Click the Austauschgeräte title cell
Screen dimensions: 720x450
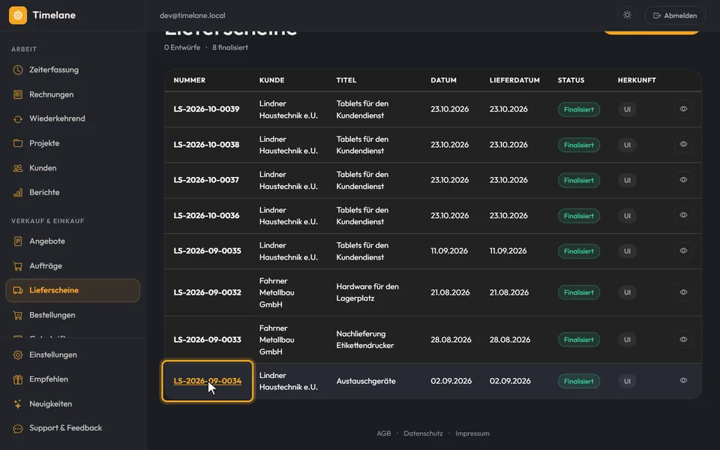pyautogui.click(x=366, y=381)
